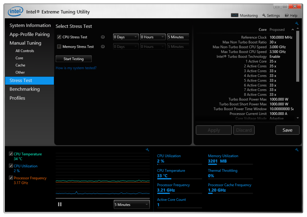Open Settings wrench icon in header
Viewport: 307px width, 217px height.
[x=264, y=15]
